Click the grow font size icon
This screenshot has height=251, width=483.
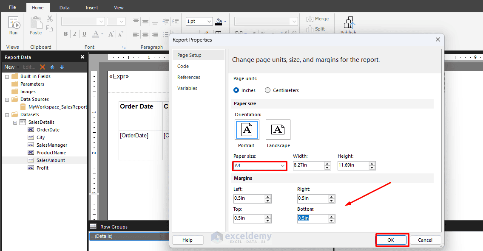pyautogui.click(x=111, y=34)
